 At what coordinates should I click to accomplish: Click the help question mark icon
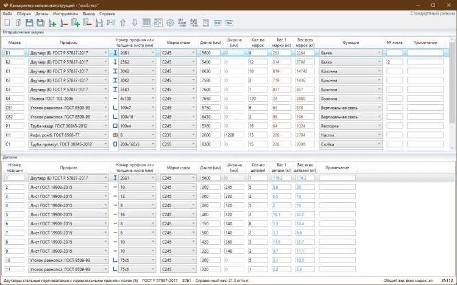[x=206, y=23]
